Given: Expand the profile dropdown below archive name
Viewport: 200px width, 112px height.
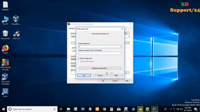Looking at the screenshot, I should (x=128, y=43).
